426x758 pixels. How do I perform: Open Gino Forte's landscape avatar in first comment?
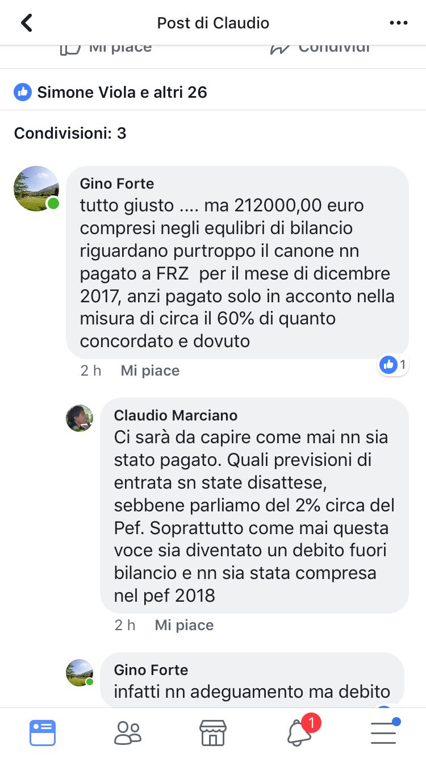tap(36, 189)
